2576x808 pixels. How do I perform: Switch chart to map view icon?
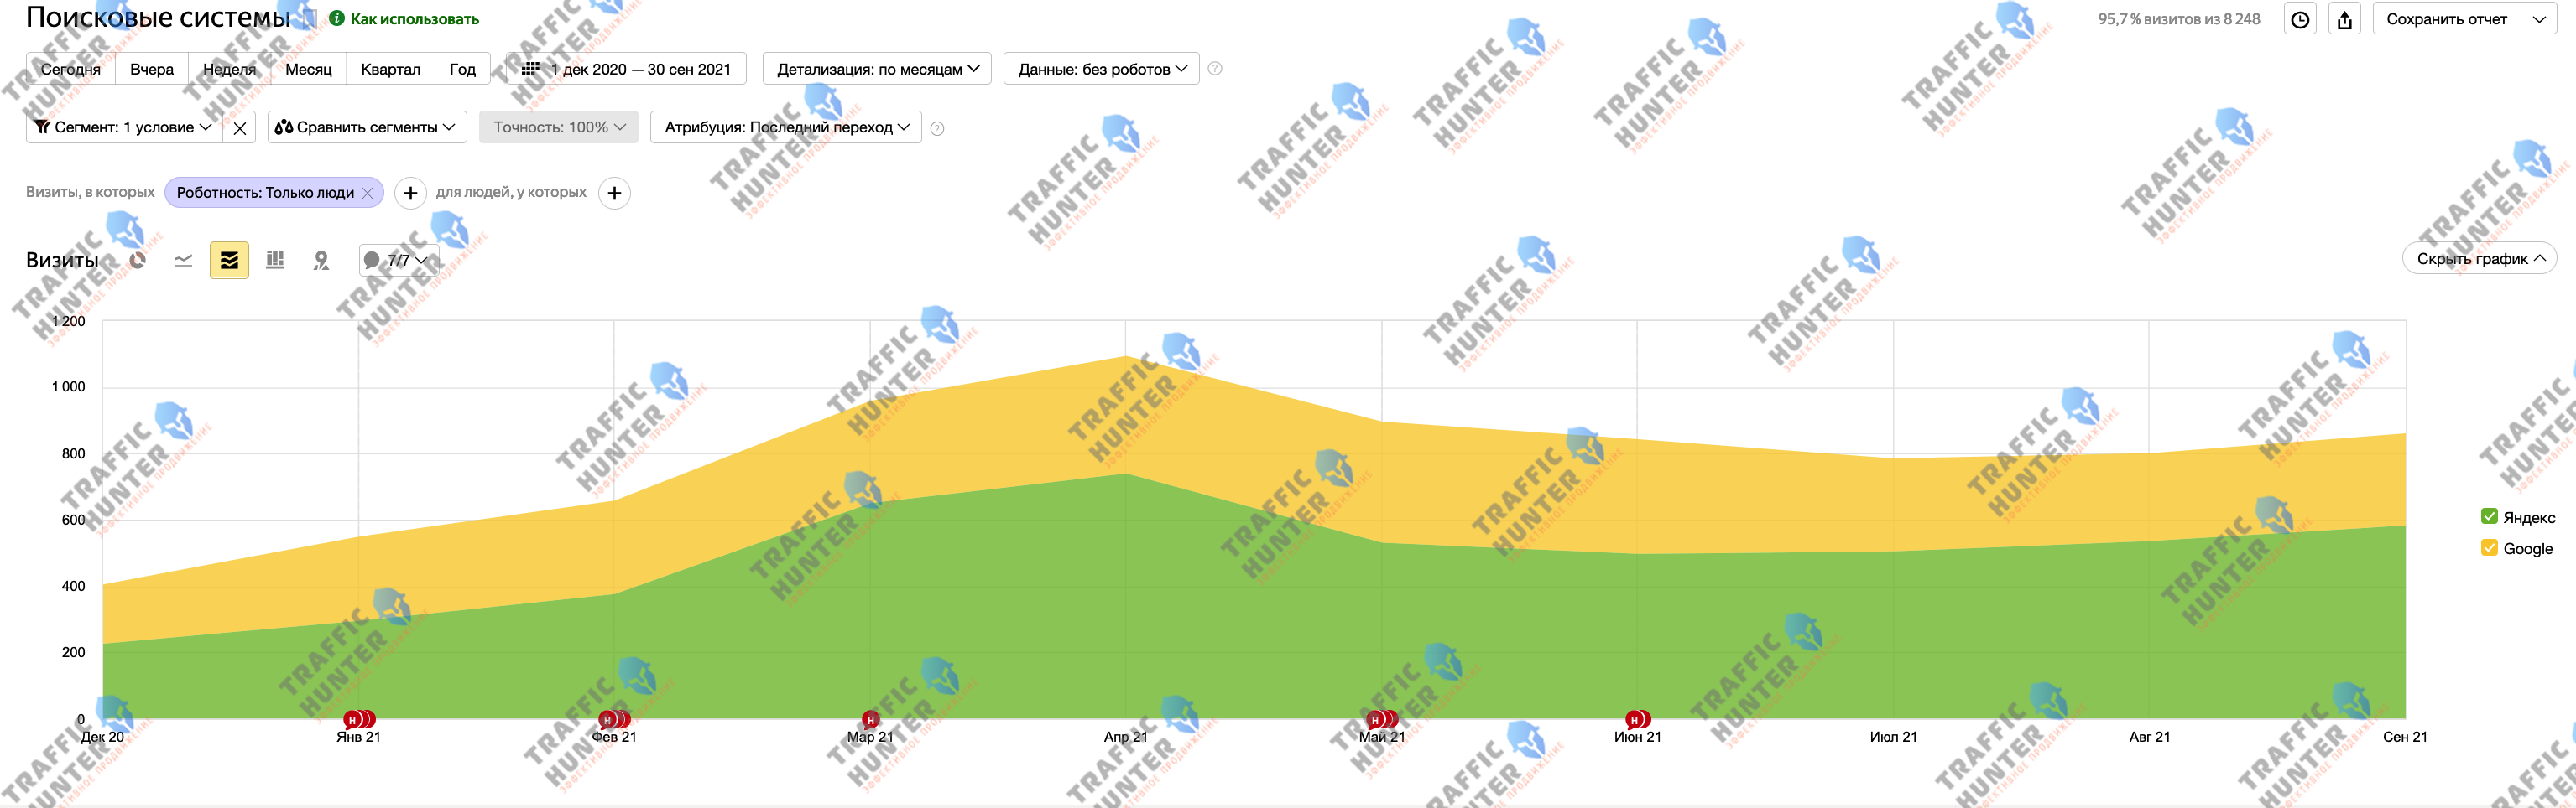click(x=321, y=260)
